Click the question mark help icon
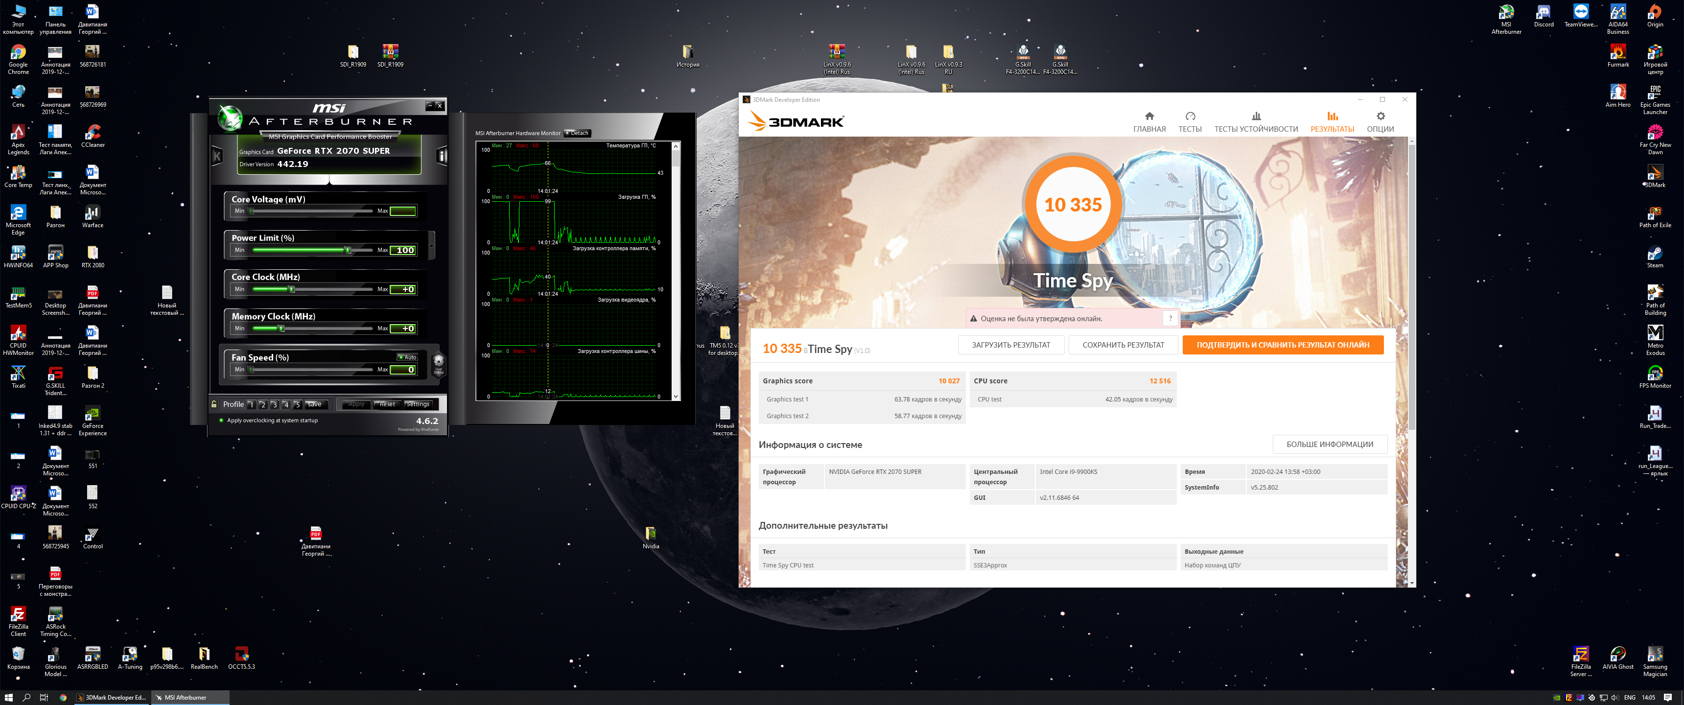 1170,319
